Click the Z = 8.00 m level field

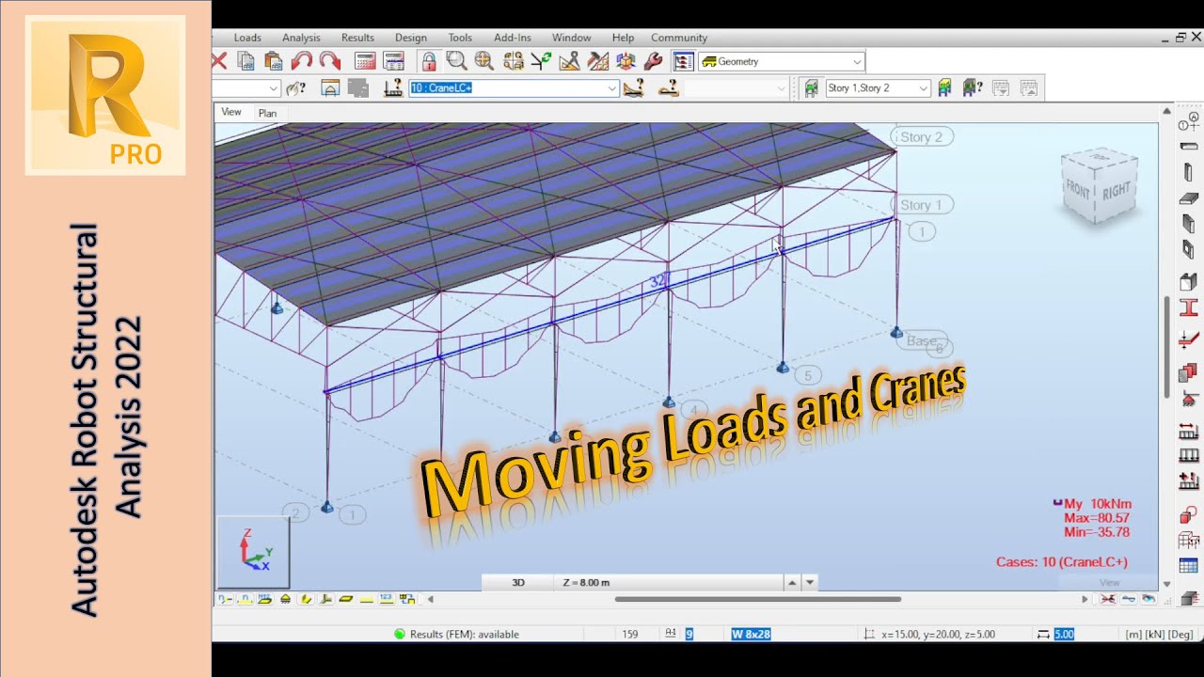669,582
